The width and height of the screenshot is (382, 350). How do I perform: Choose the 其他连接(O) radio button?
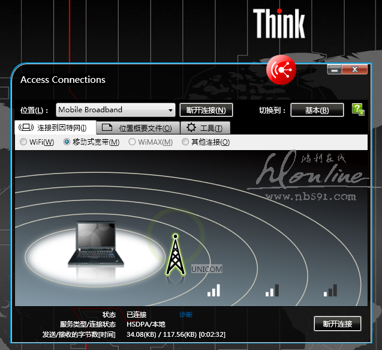click(x=185, y=142)
